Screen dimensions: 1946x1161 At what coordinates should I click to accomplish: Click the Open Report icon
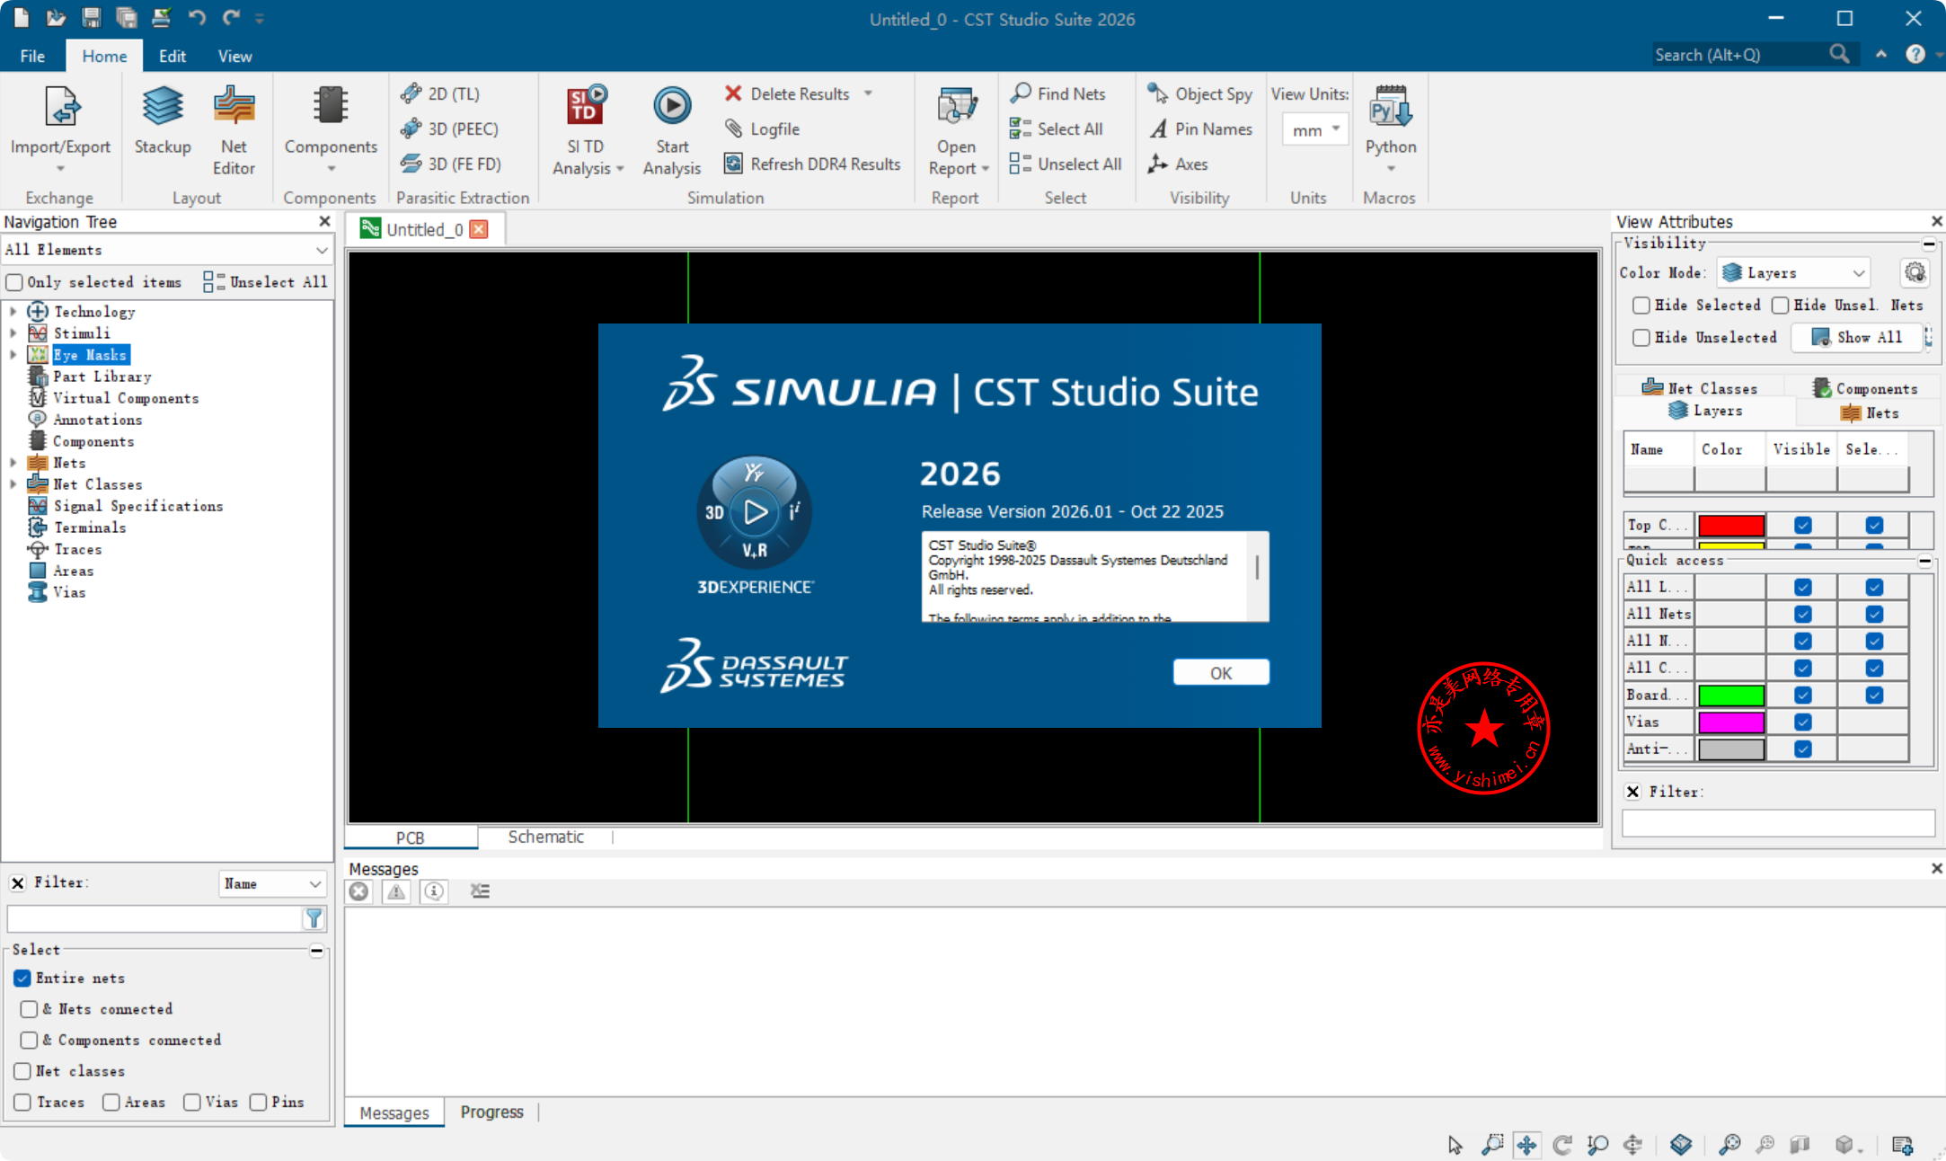click(x=956, y=107)
